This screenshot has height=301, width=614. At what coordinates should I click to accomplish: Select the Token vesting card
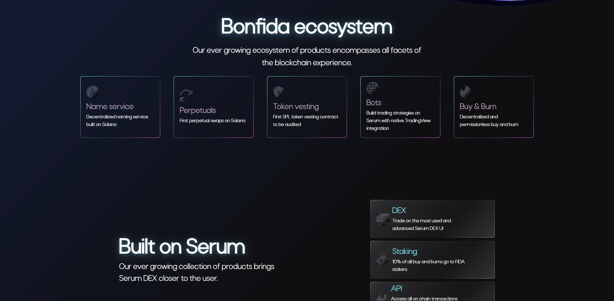pos(307,107)
